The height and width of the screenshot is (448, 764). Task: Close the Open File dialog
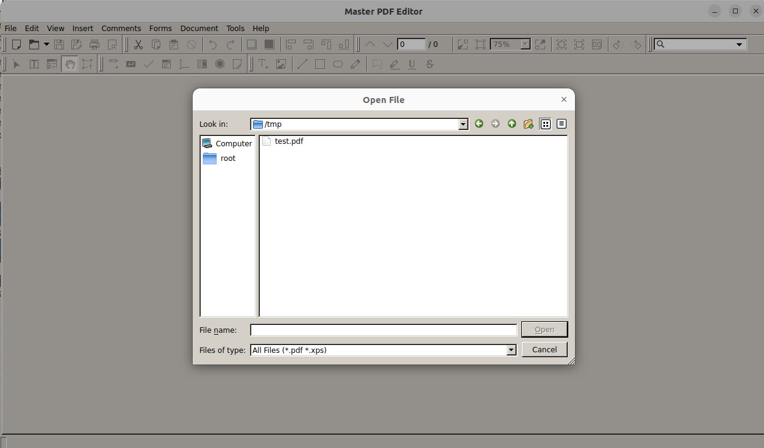(x=564, y=99)
